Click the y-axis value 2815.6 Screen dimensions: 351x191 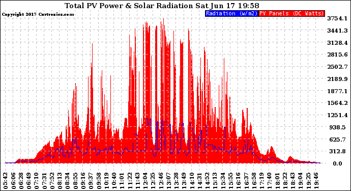[337, 54]
